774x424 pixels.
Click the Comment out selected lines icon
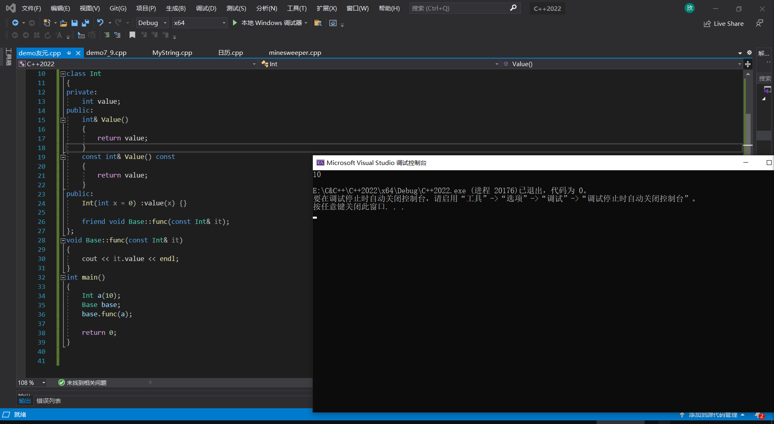coord(107,35)
